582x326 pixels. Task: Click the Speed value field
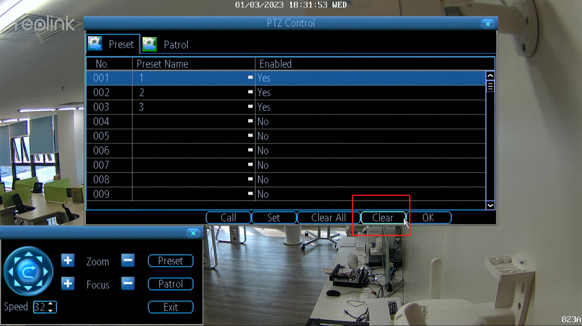click(40, 307)
